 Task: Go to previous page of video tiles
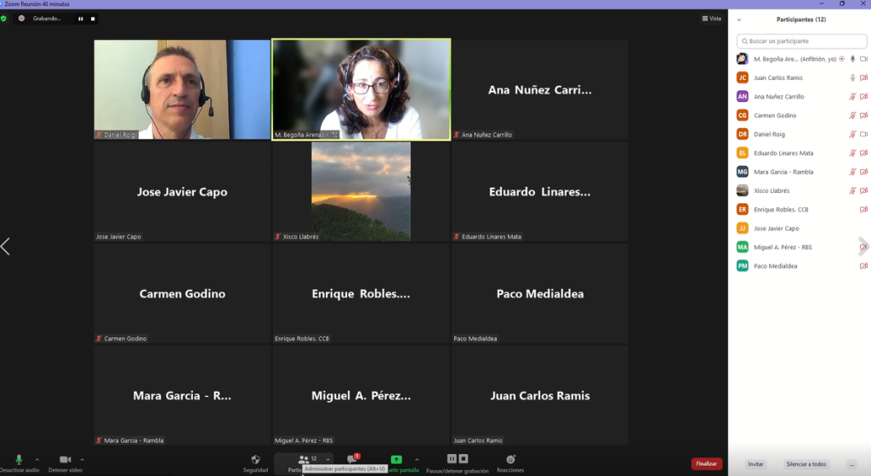pos(6,246)
